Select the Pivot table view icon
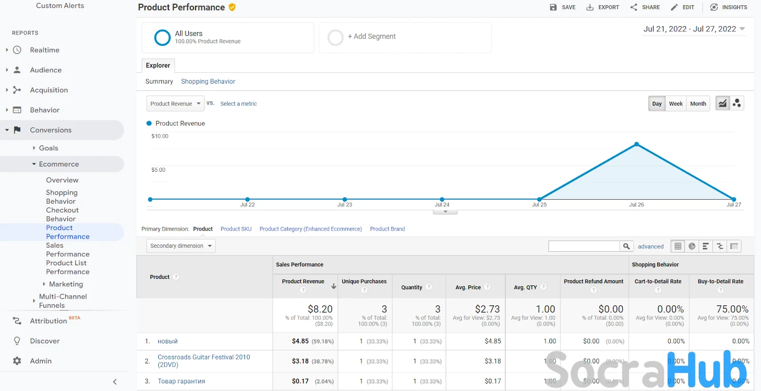 pos(734,246)
